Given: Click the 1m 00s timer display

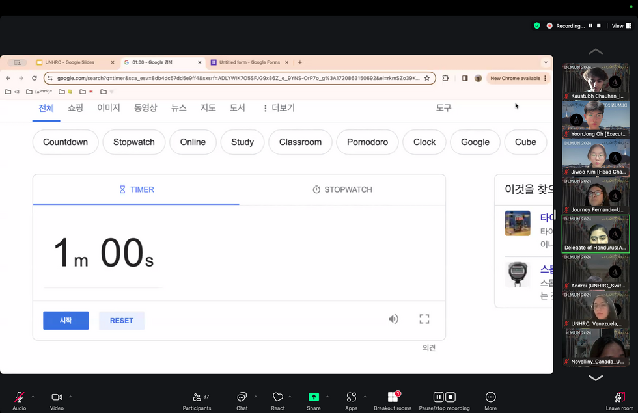Looking at the screenshot, I should pos(104,253).
